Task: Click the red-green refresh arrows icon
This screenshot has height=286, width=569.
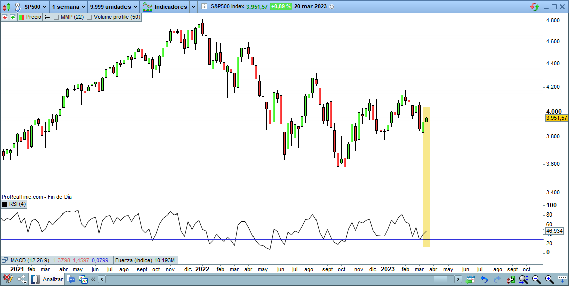Action: tap(534, 6)
